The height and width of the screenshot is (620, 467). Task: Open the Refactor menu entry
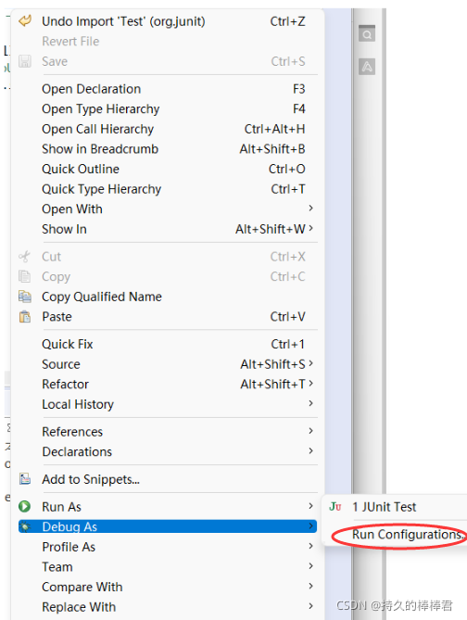click(x=65, y=385)
